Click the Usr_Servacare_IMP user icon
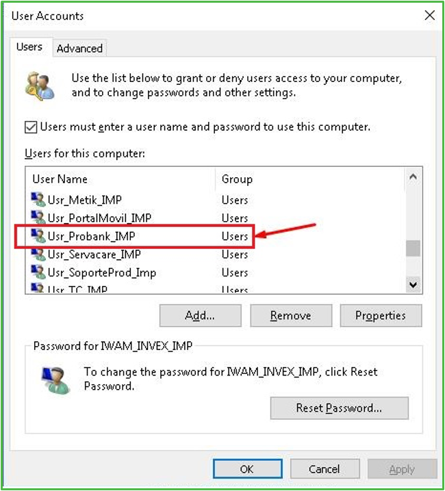 [x=38, y=254]
